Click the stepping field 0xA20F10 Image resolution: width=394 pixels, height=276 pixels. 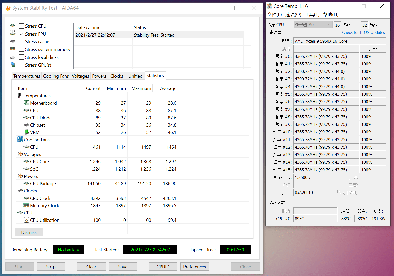click(x=306, y=192)
